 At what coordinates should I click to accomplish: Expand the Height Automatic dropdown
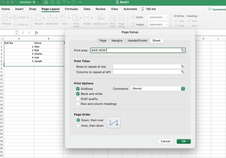[158, 24]
